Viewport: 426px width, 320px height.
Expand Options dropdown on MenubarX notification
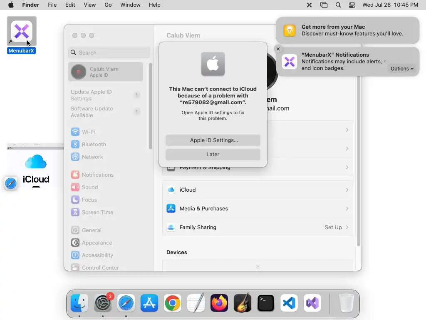(402, 69)
